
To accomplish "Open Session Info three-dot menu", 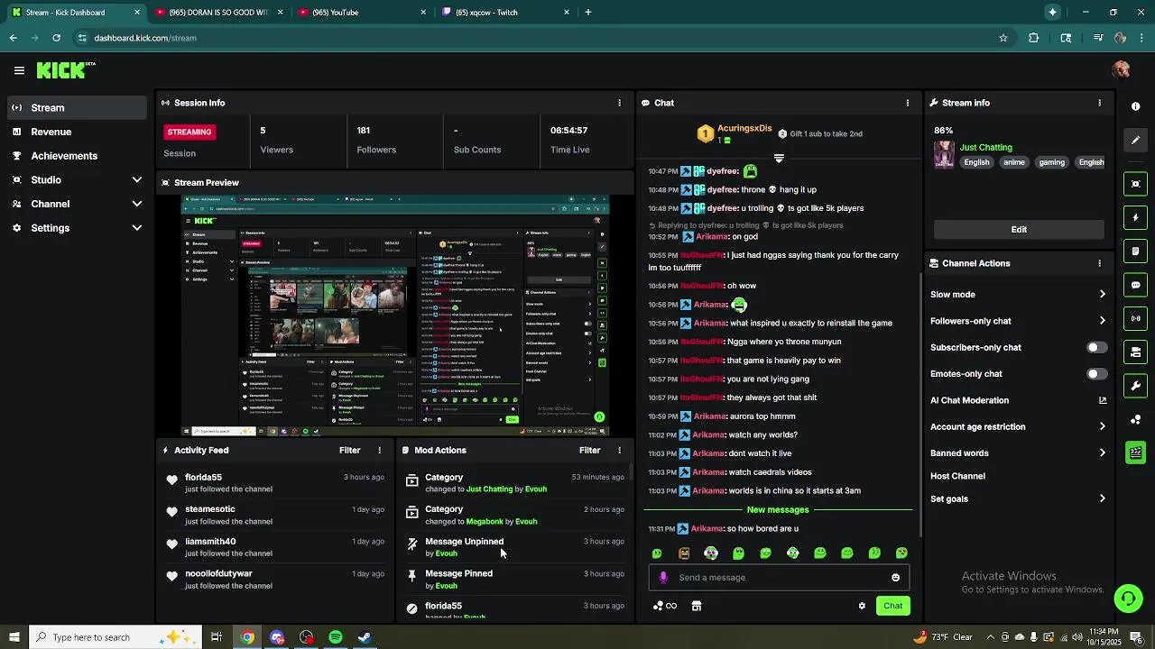I will (619, 103).
